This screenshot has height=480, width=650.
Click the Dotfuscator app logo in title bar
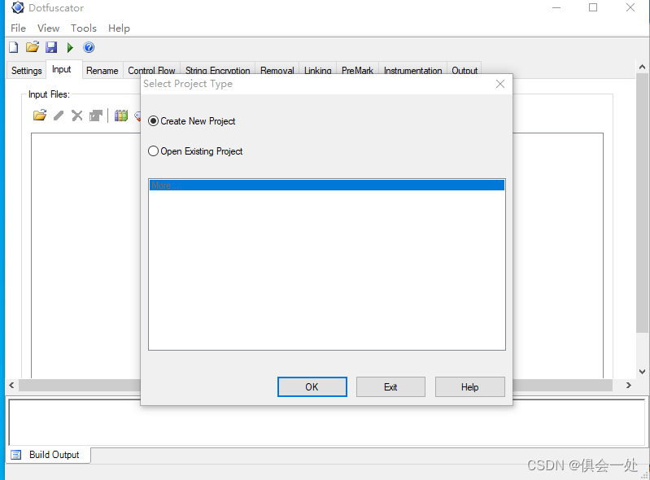[18, 7]
